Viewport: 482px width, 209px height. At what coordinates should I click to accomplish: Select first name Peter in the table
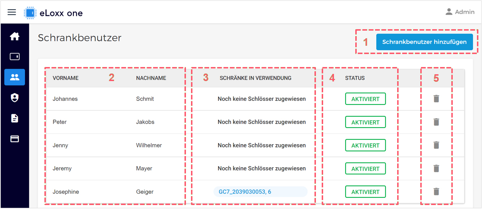point(60,122)
